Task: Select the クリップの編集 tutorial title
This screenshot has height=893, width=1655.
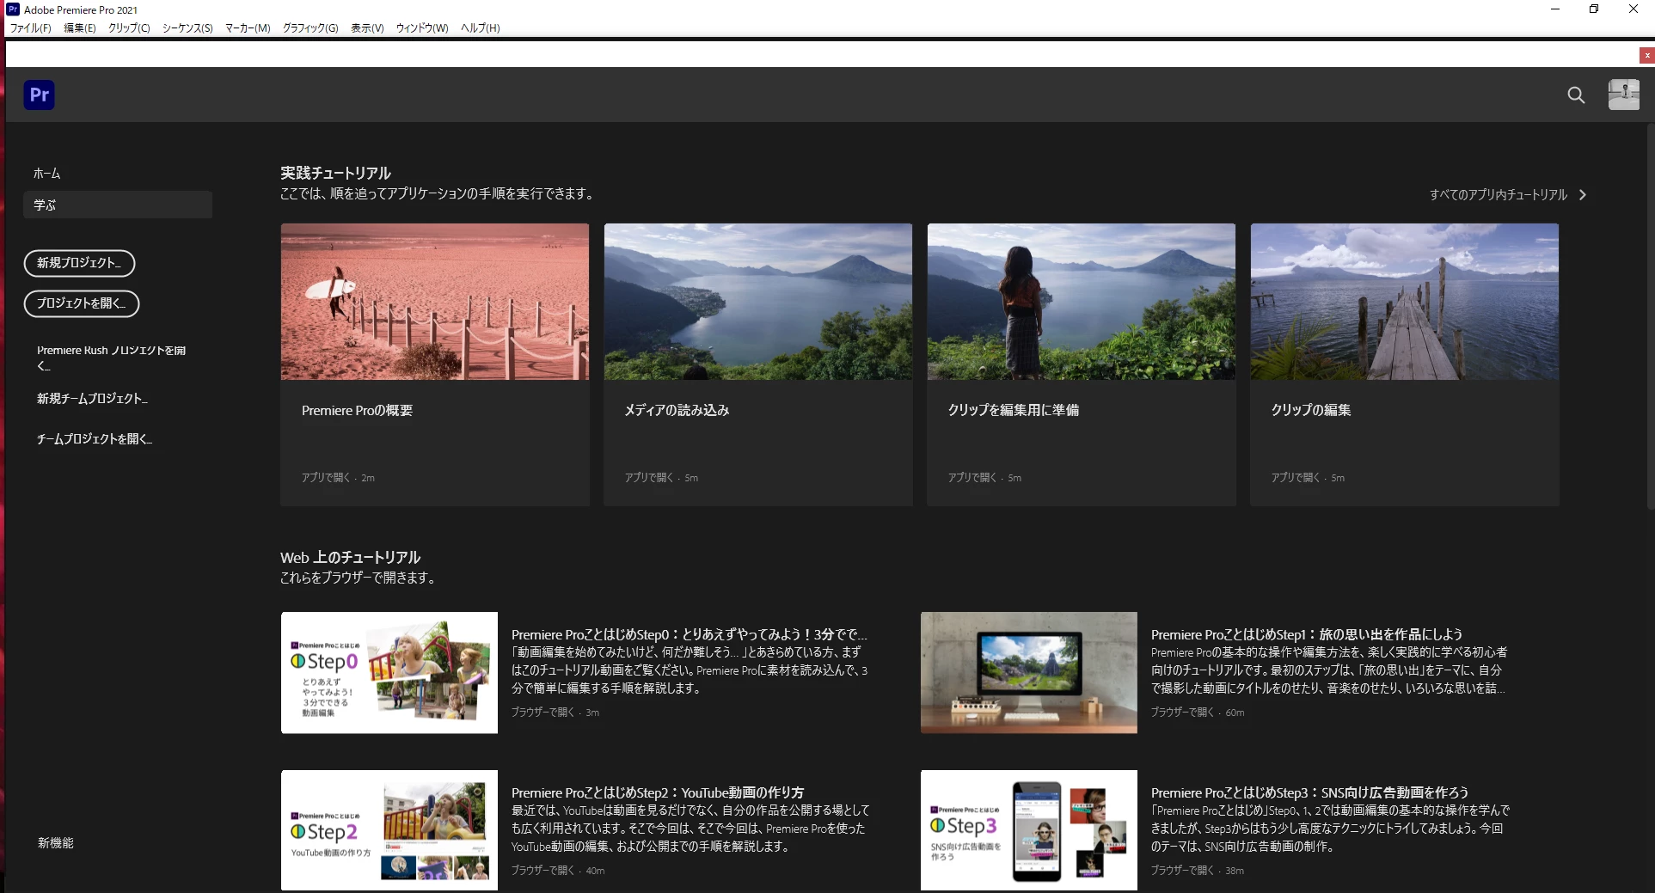Action: [x=1311, y=411]
